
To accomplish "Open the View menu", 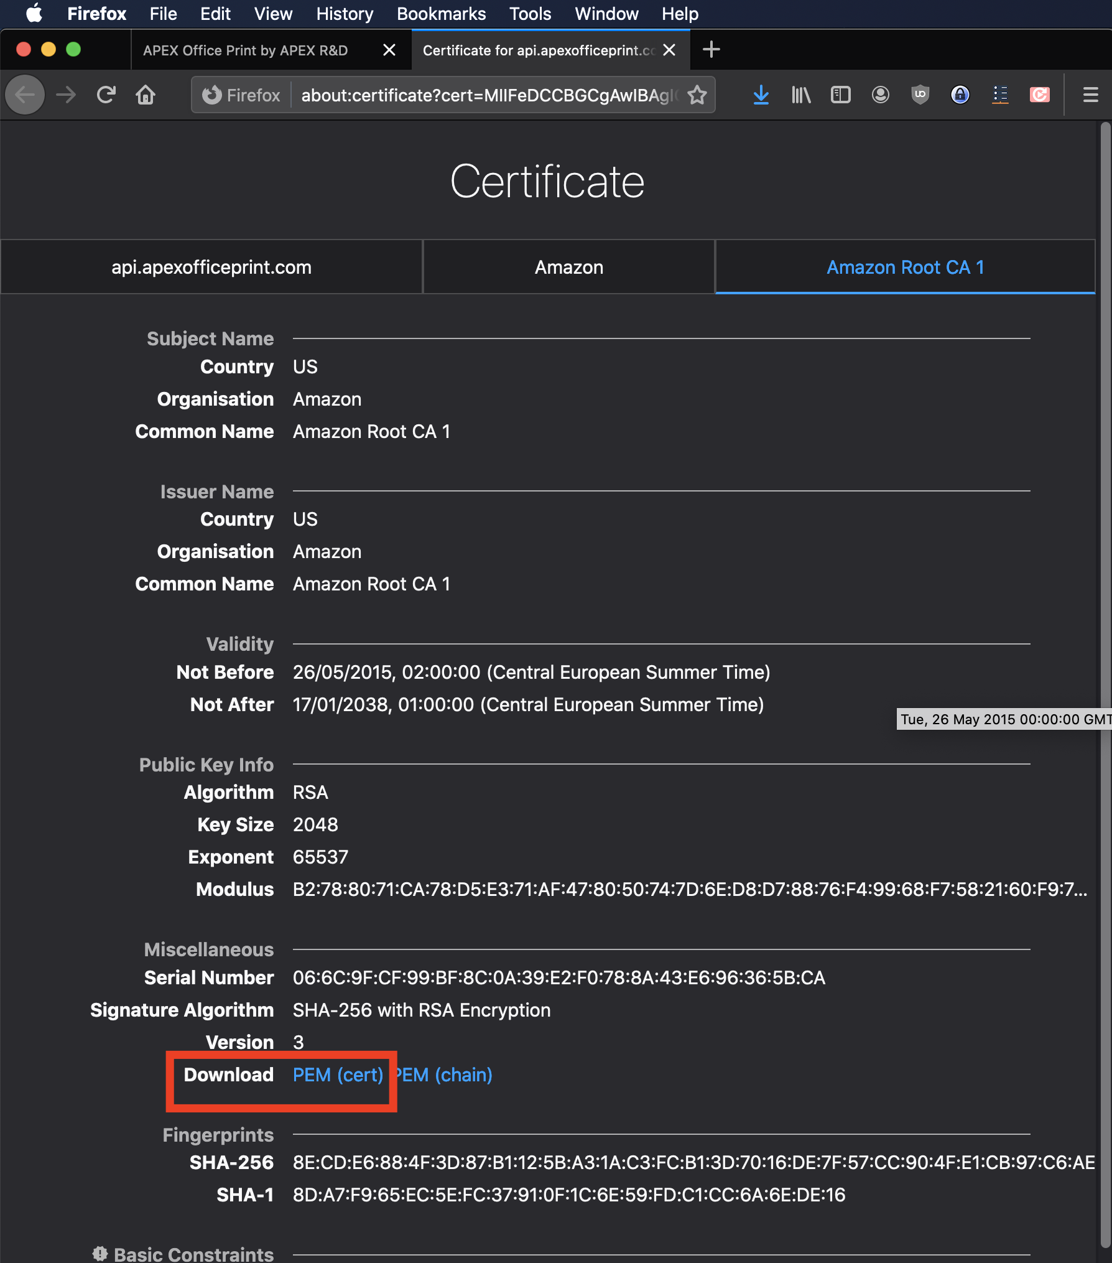I will (273, 14).
